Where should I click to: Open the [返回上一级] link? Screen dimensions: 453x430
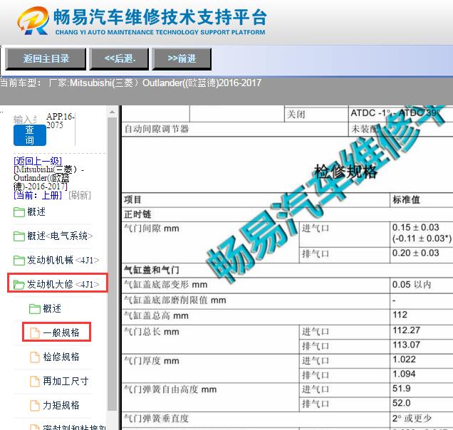(x=38, y=161)
